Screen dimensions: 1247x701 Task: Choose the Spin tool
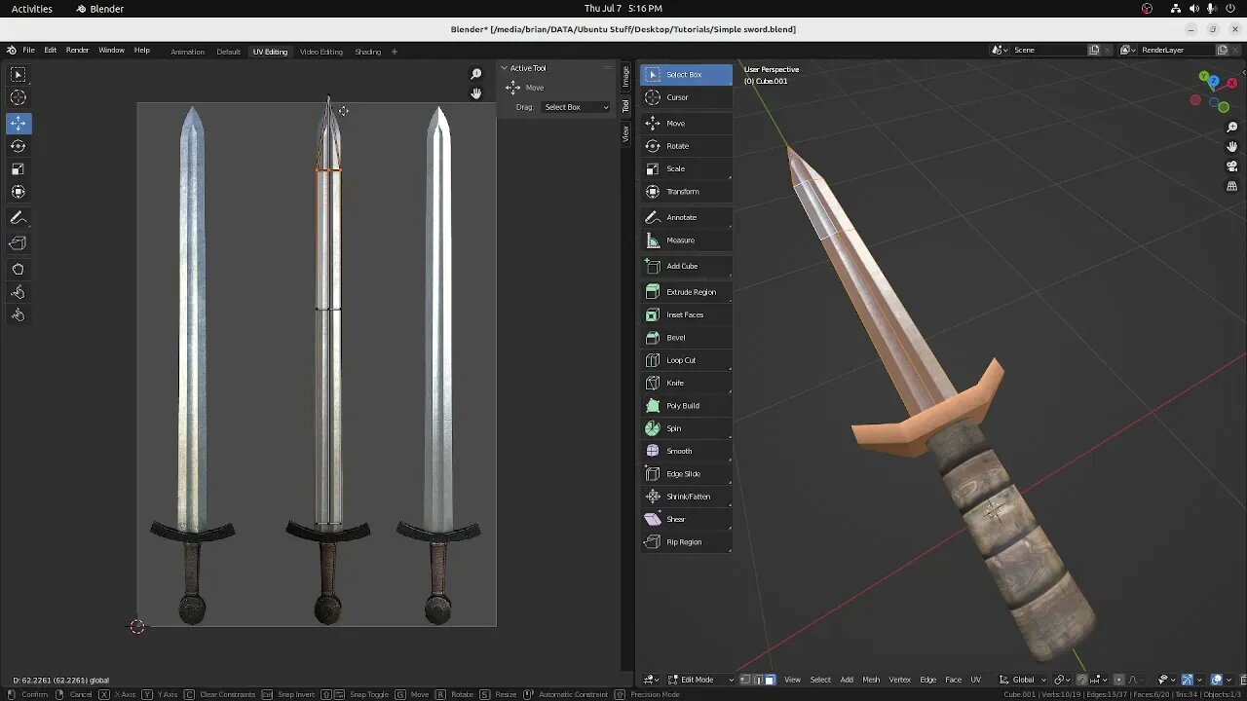[x=686, y=428]
